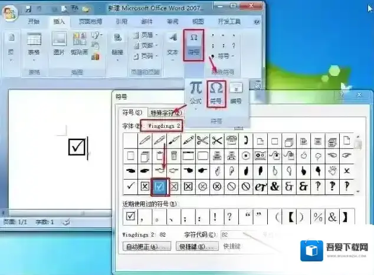Select the plain check mark symbol
374x275 pixels.
pos(130,186)
